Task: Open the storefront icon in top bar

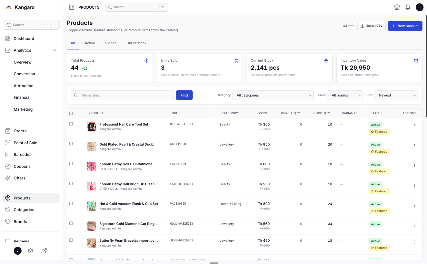Action: (x=397, y=7)
